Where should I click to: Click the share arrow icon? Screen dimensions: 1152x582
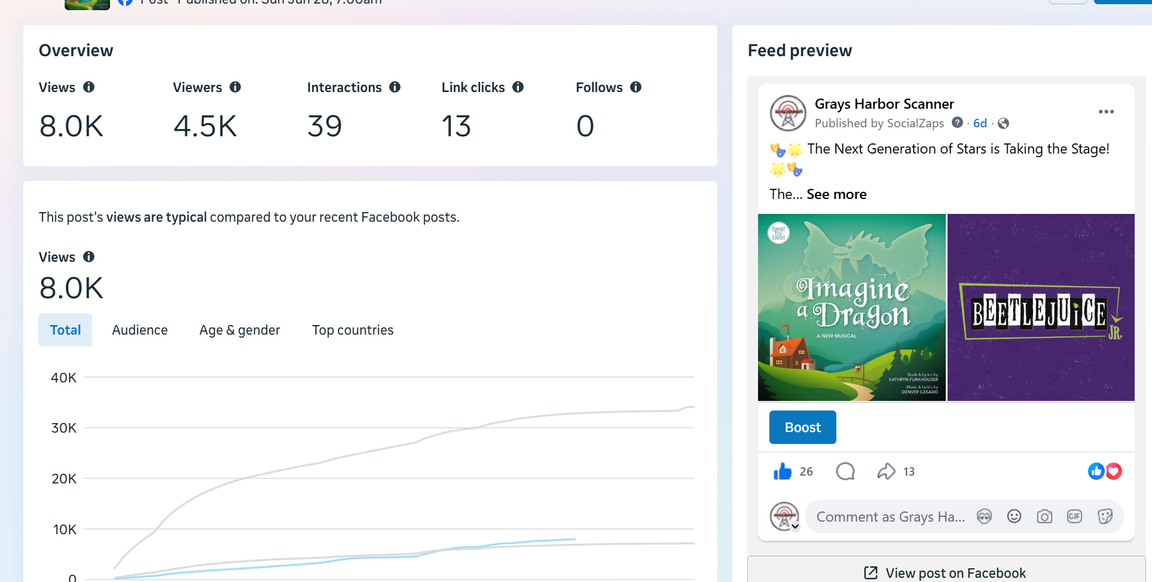tap(886, 471)
